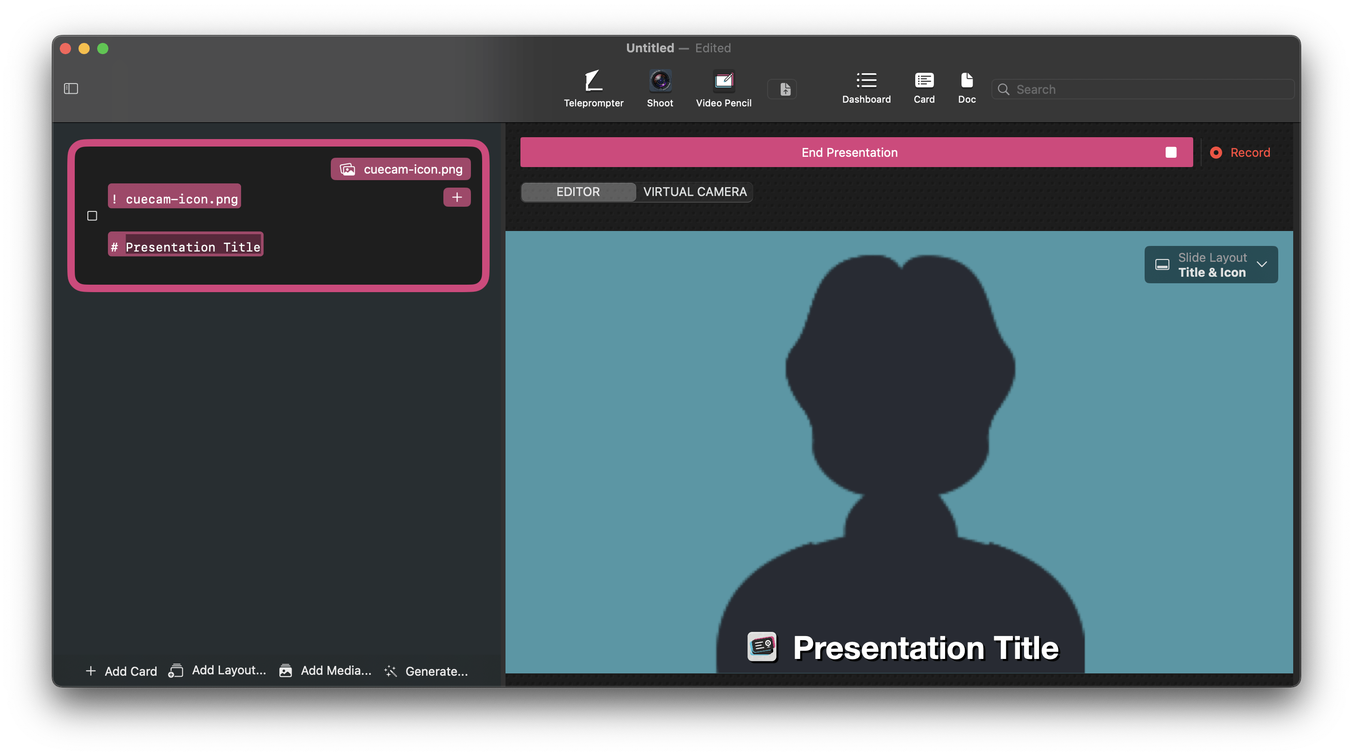1353x756 pixels.
Task: Open Add Layout menu option
Action: [x=218, y=671]
